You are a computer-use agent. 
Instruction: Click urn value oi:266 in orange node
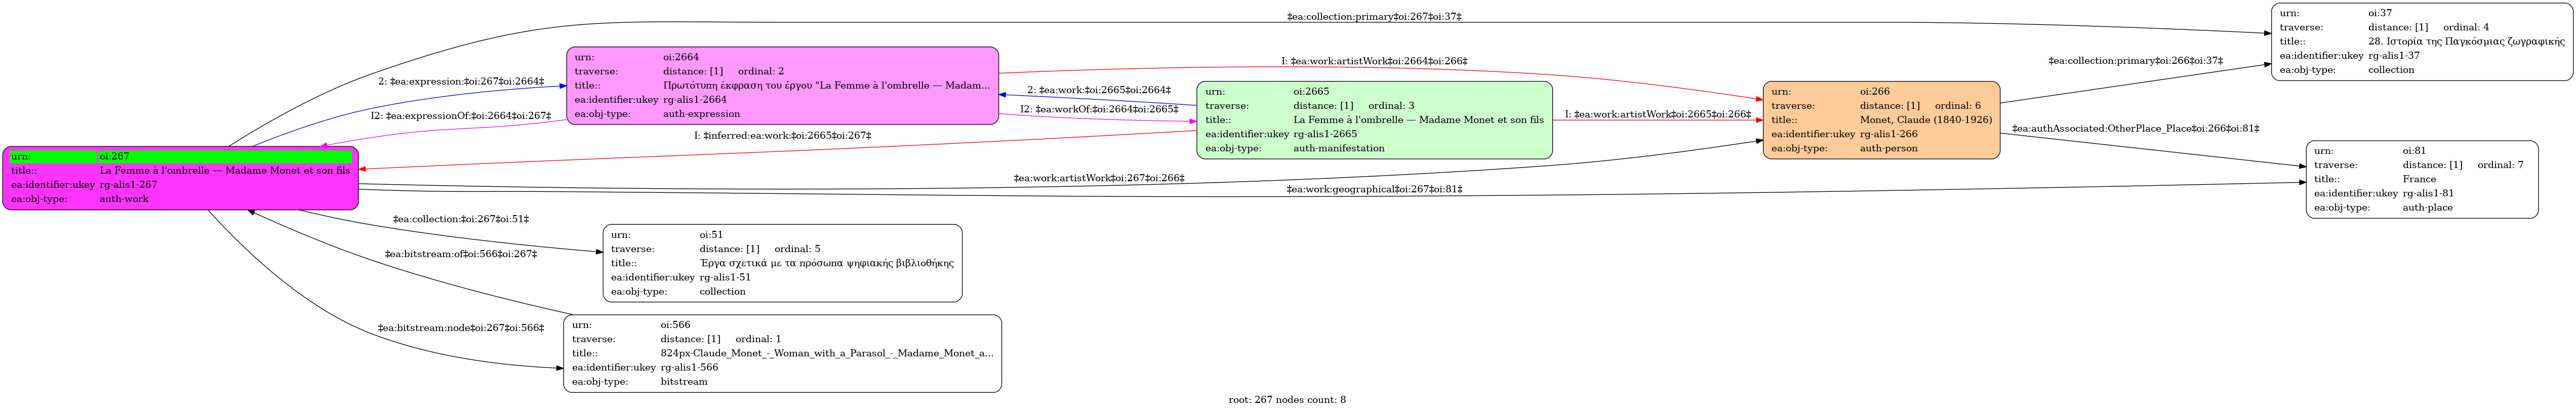tap(1875, 92)
